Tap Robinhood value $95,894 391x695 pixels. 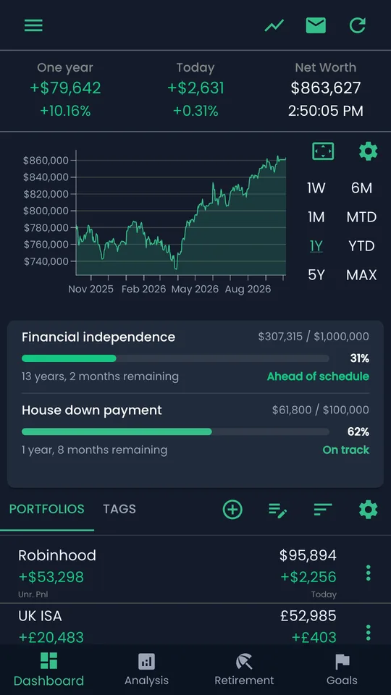click(x=308, y=555)
